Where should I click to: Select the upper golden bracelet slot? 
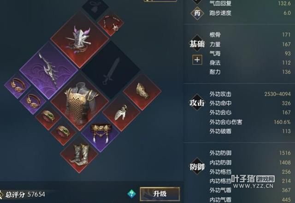(x=18, y=86)
